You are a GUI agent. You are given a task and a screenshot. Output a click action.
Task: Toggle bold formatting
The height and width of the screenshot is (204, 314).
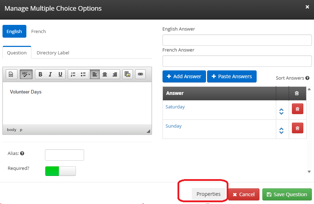click(x=40, y=74)
